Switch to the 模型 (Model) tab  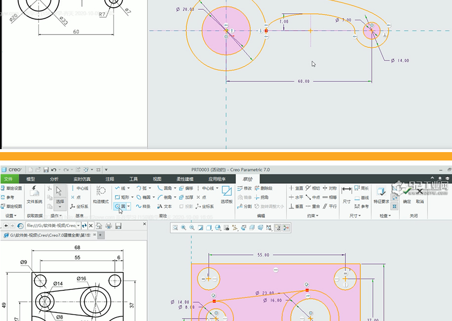[31, 179]
